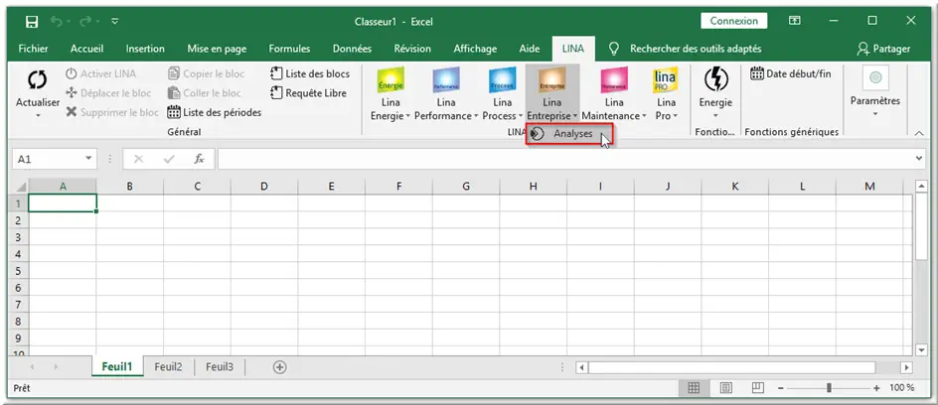Viewport: 938px width, 405px height.
Task: Click zoom out minus button
Action: pos(781,388)
